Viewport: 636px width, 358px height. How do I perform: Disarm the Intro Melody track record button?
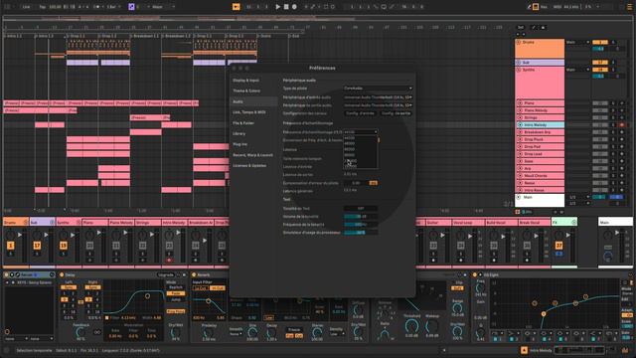(x=622, y=125)
